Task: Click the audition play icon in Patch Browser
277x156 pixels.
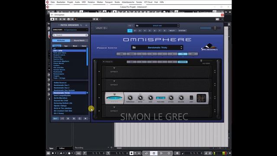Action: click(86, 118)
